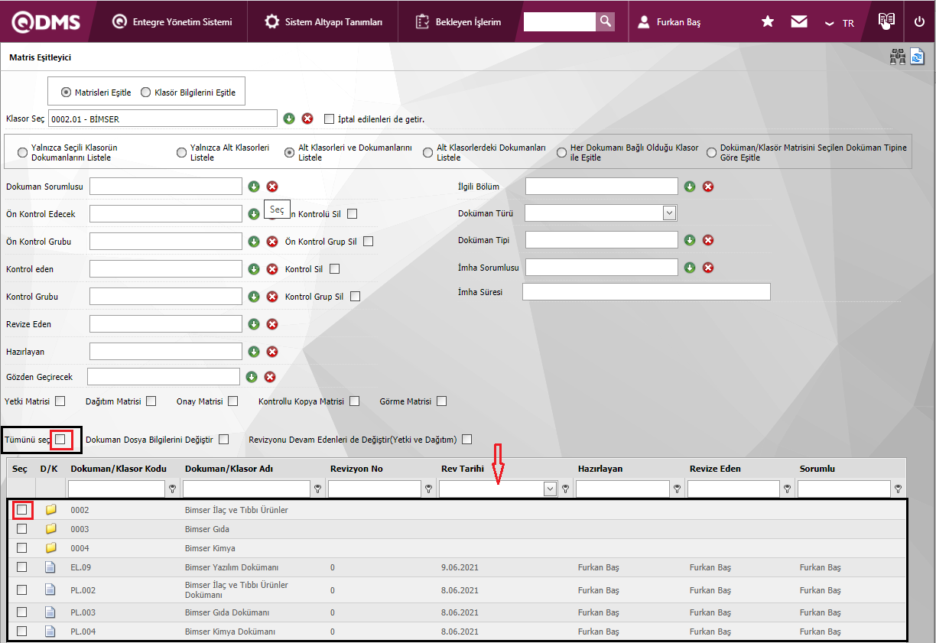Click the filter icon beside Revizyon No field
Image resolution: width=936 pixels, height=643 pixels.
click(429, 489)
